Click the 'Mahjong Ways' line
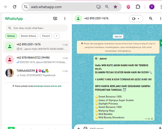The height and width of the screenshot is (129, 162). [105, 111]
